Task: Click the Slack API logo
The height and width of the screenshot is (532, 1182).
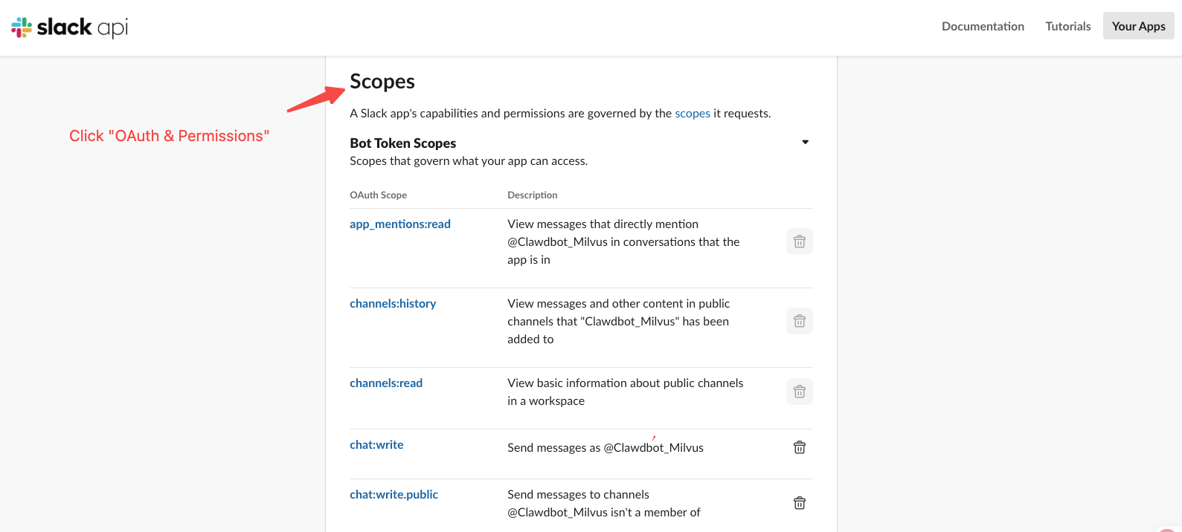Action: click(70, 27)
